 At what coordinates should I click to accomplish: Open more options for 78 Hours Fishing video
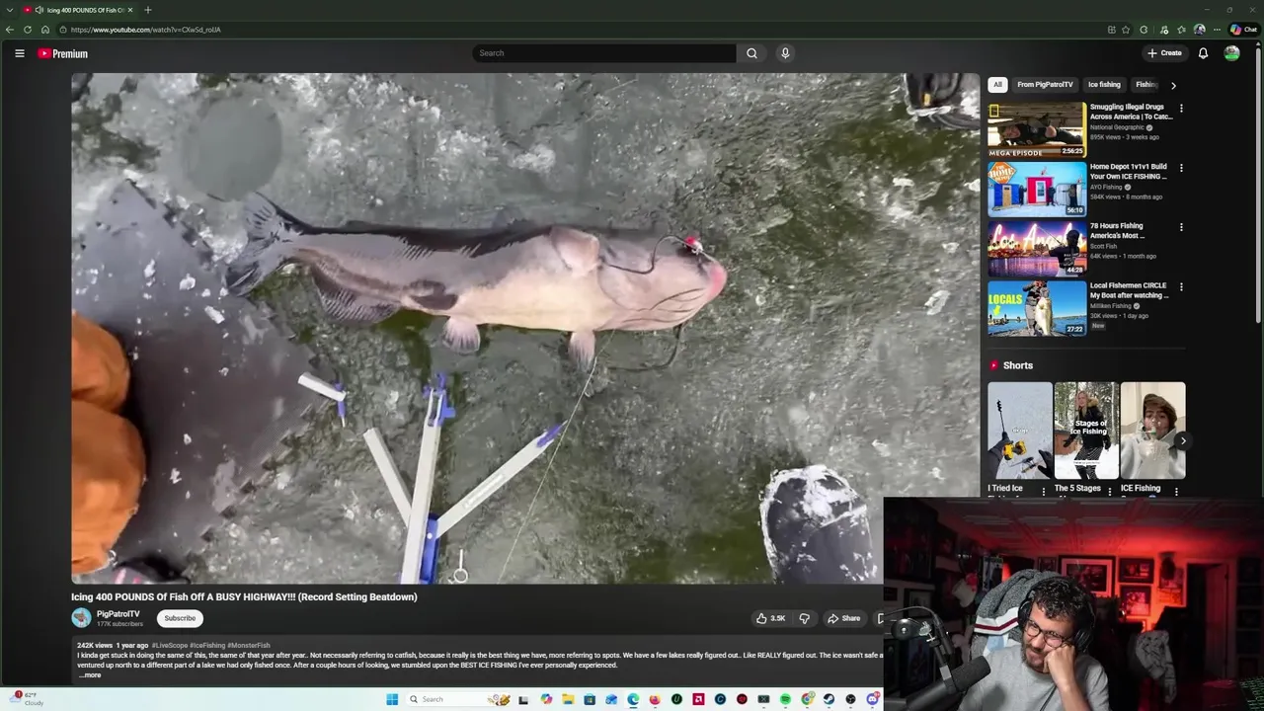[x=1181, y=227]
